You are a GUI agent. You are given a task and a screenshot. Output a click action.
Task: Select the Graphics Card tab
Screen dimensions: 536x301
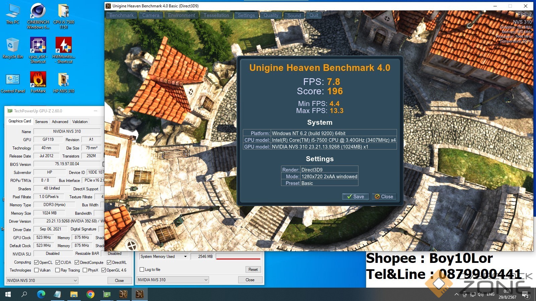[19, 121]
